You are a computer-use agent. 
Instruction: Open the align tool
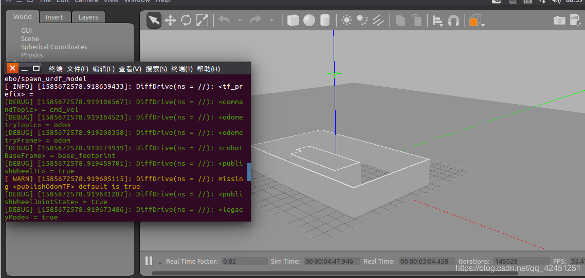point(437,21)
